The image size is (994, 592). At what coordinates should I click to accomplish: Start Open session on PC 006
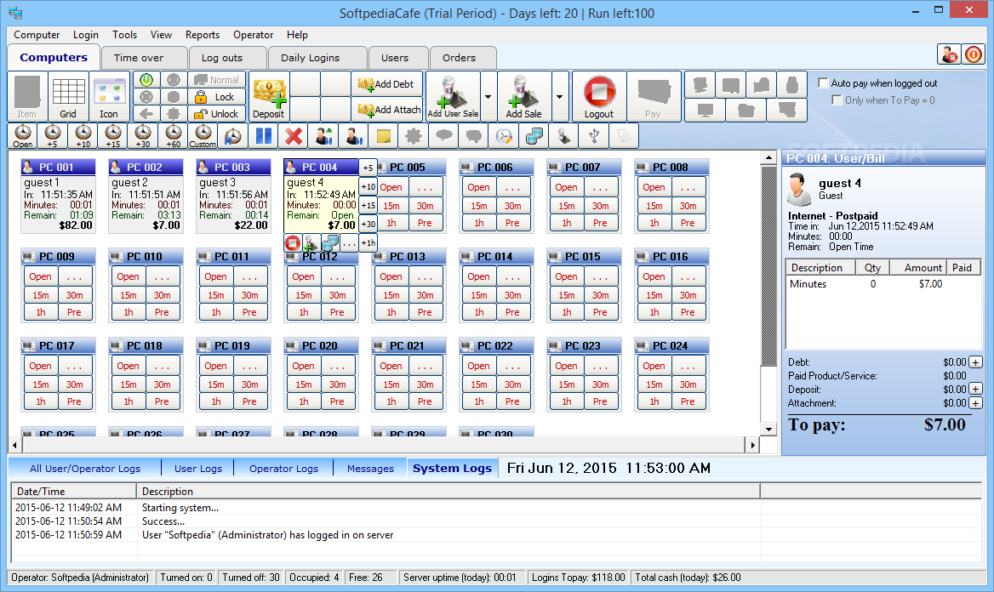pos(478,188)
